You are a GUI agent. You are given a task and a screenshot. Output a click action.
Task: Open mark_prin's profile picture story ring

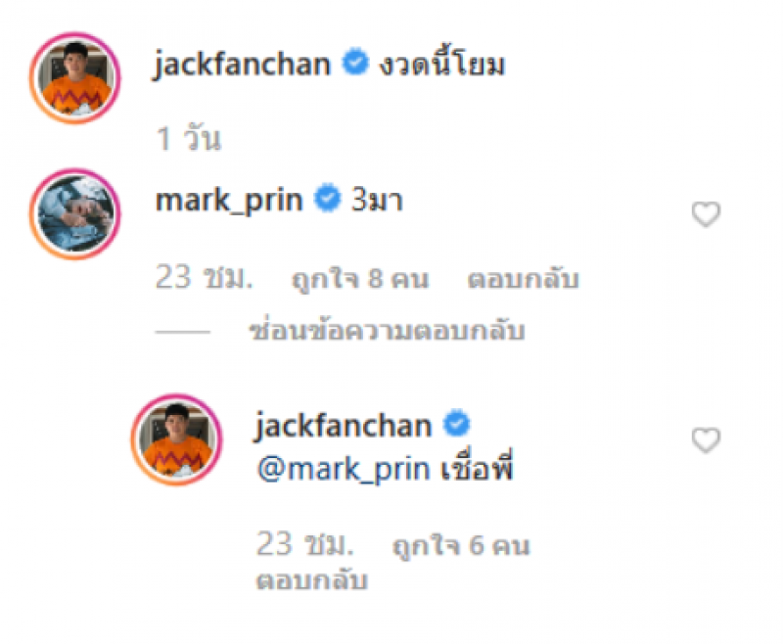[75, 213]
